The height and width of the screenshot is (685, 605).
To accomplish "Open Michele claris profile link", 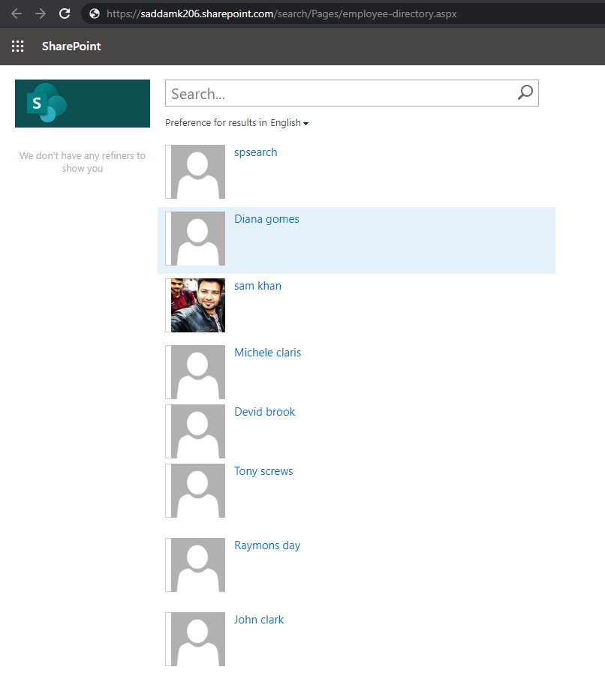I will (x=267, y=353).
